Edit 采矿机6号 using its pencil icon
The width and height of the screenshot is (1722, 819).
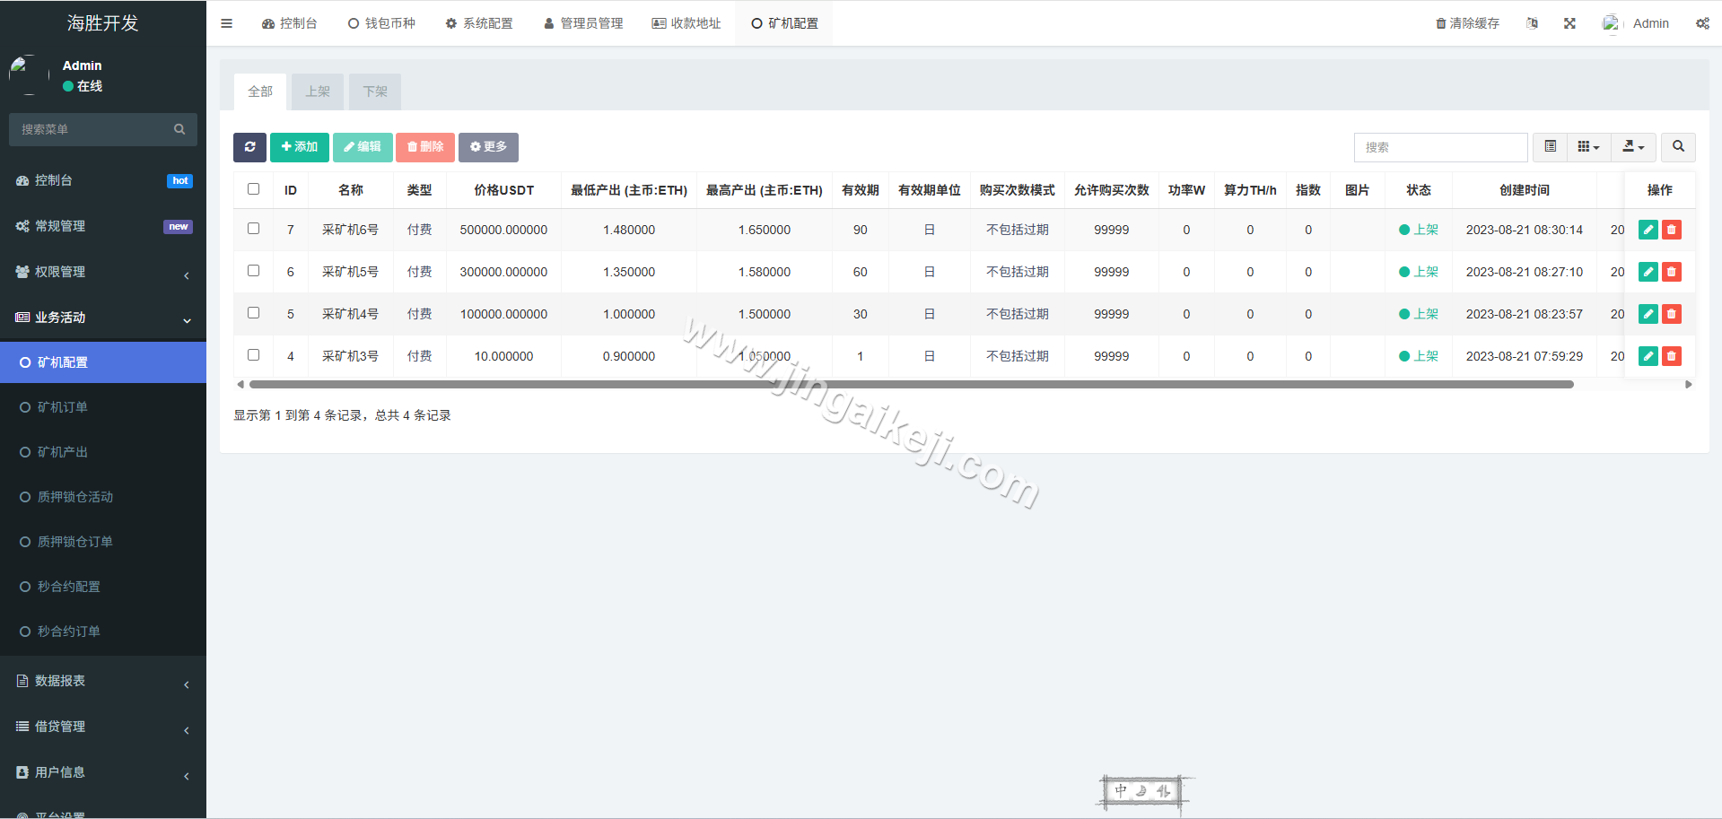(x=1648, y=230)
